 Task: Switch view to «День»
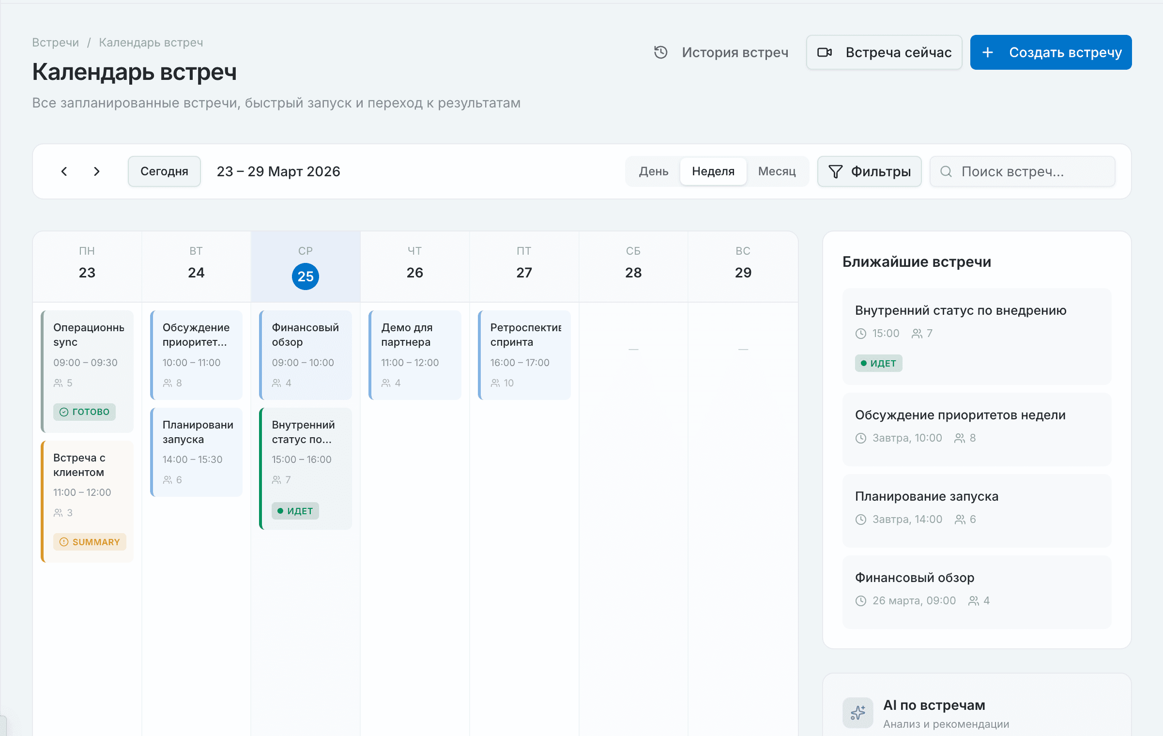point(653,171)
